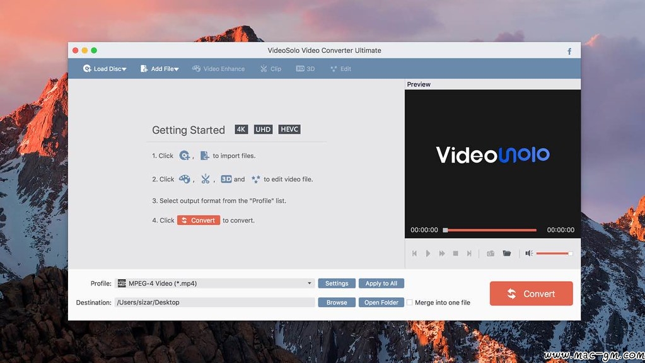Click the total duration 00:00:00 on the right
The width and height of the screenshot is (645, 363).
click(561, 230)
